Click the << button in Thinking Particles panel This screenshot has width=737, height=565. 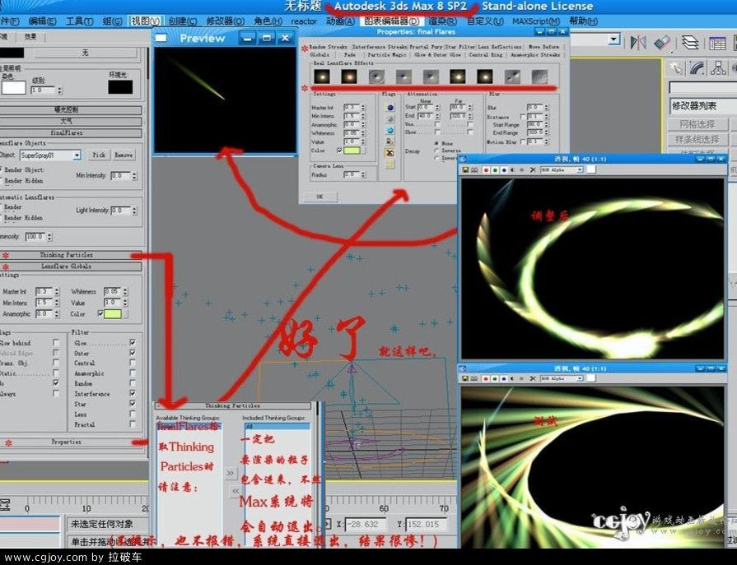pos(235,491)
